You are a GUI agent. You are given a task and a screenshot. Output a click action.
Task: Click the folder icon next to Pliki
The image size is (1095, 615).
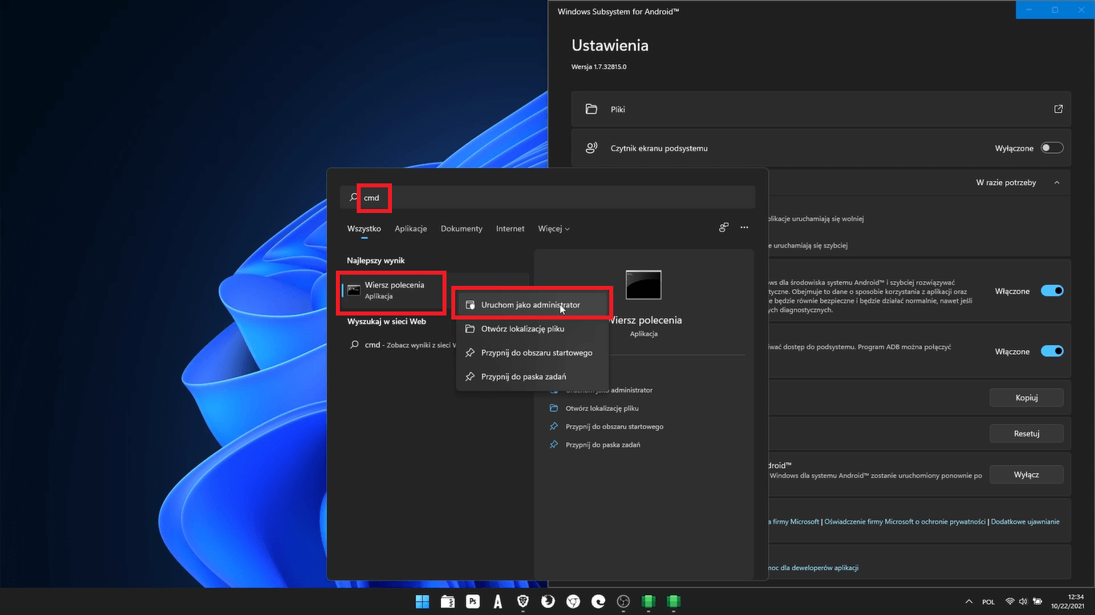[x=592, y=109]
